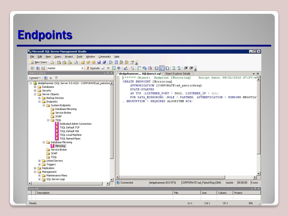Switch output to Results to Grid
This screenshot has width=288, height=216.
pos(162,68)
